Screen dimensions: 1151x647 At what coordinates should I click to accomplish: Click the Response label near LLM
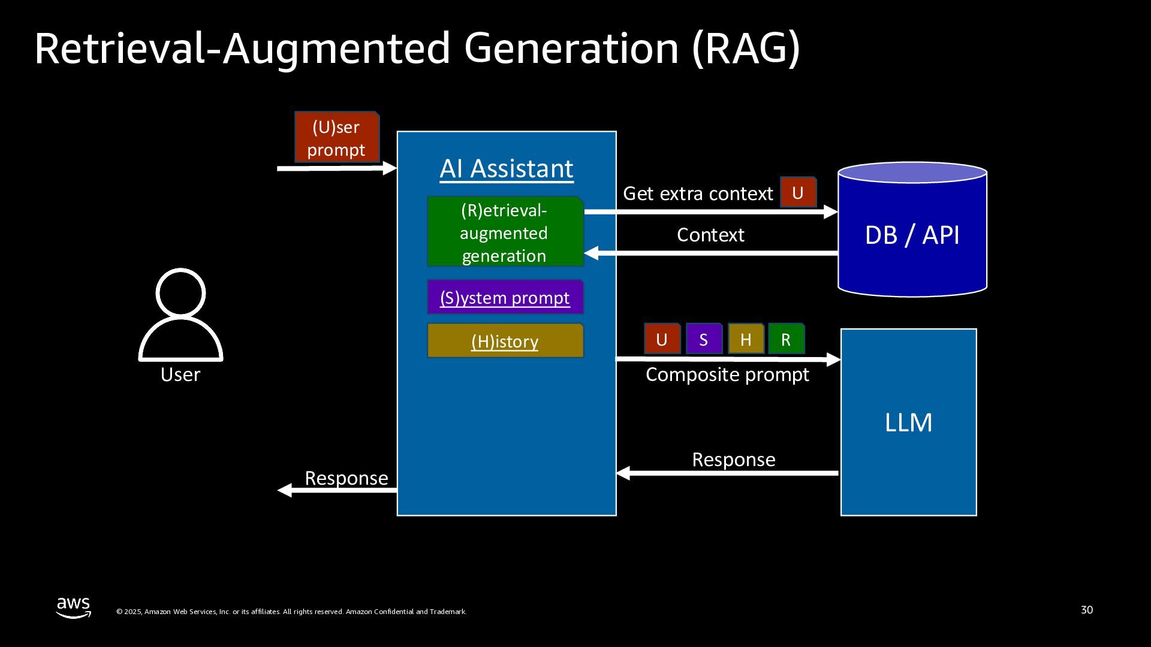(734, 459)
